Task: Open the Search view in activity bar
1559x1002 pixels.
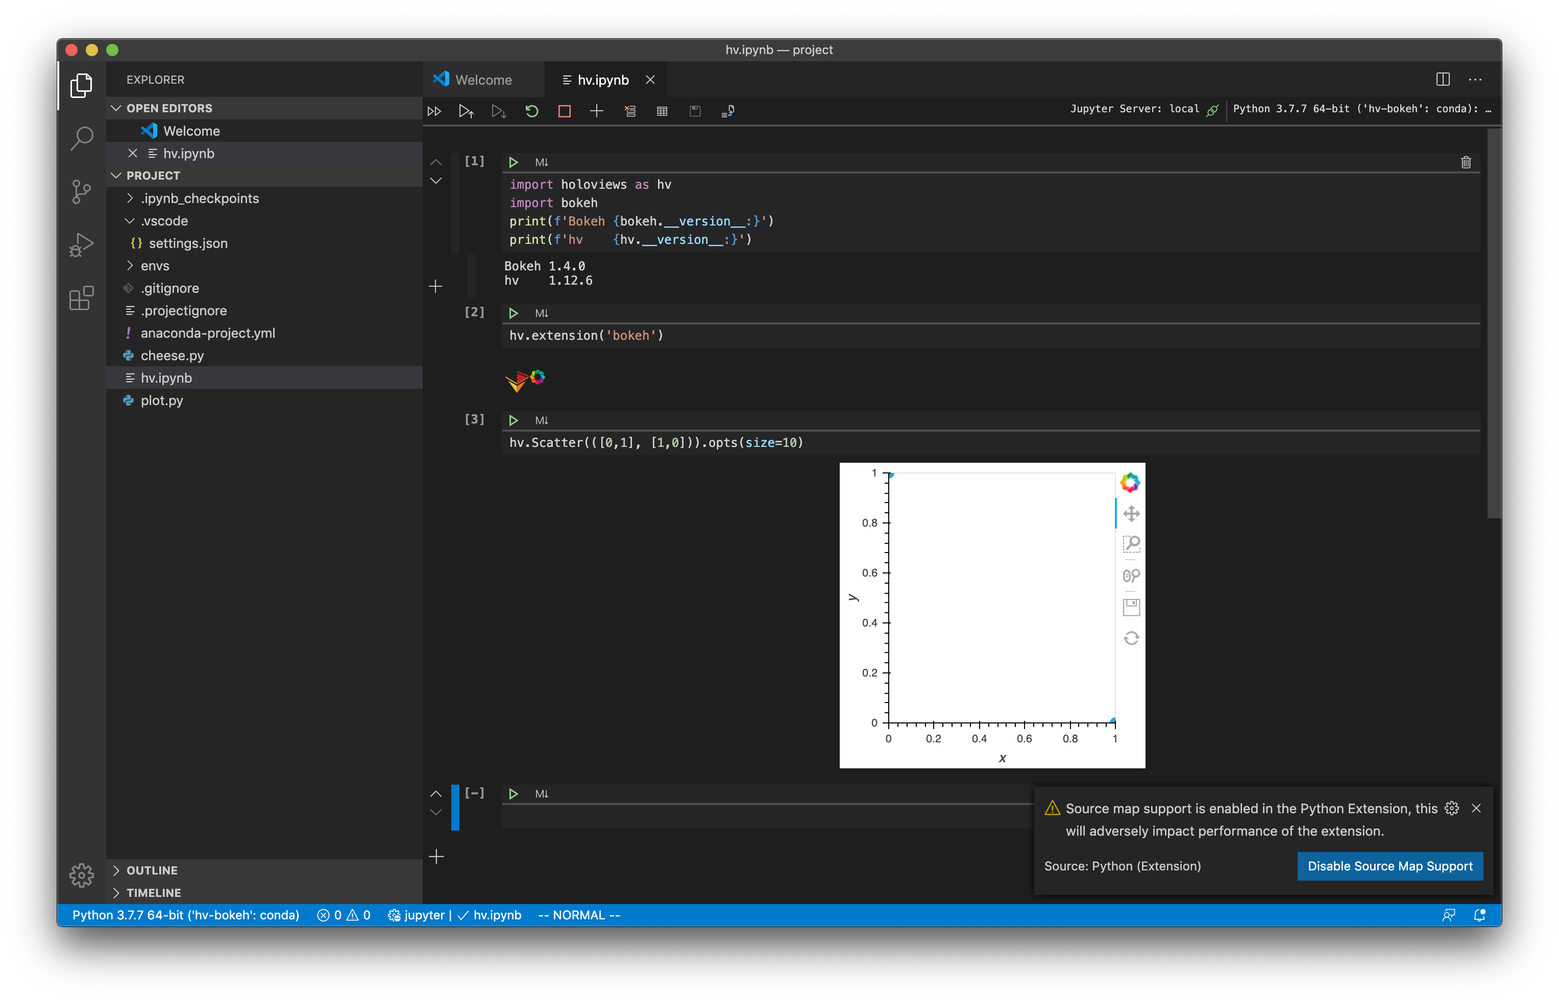Action: coord(81,138)
